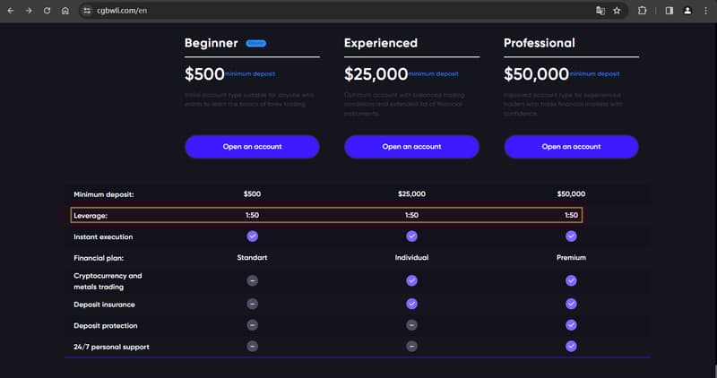Open the browser three-dot menu
Screen dimensions: 717x378
coord(705,11)
